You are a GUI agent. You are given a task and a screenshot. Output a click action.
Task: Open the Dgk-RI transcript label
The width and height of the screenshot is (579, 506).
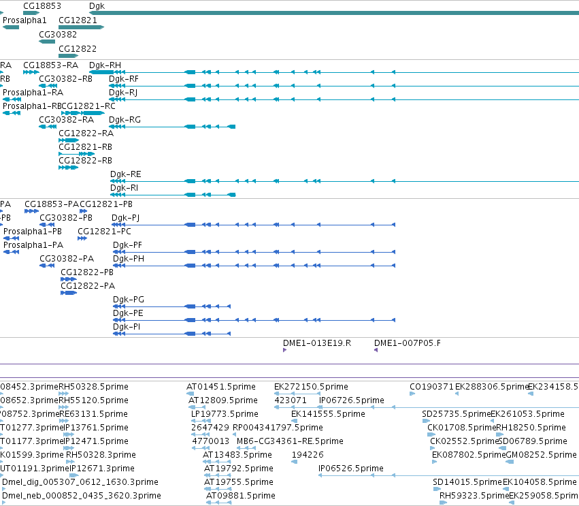point(124,188)
